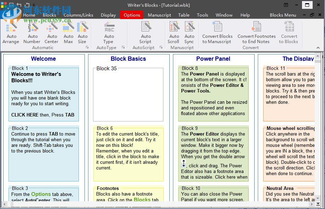
Task: Switch to the Manuscript ribbon tab
Action: coord(159,15)
